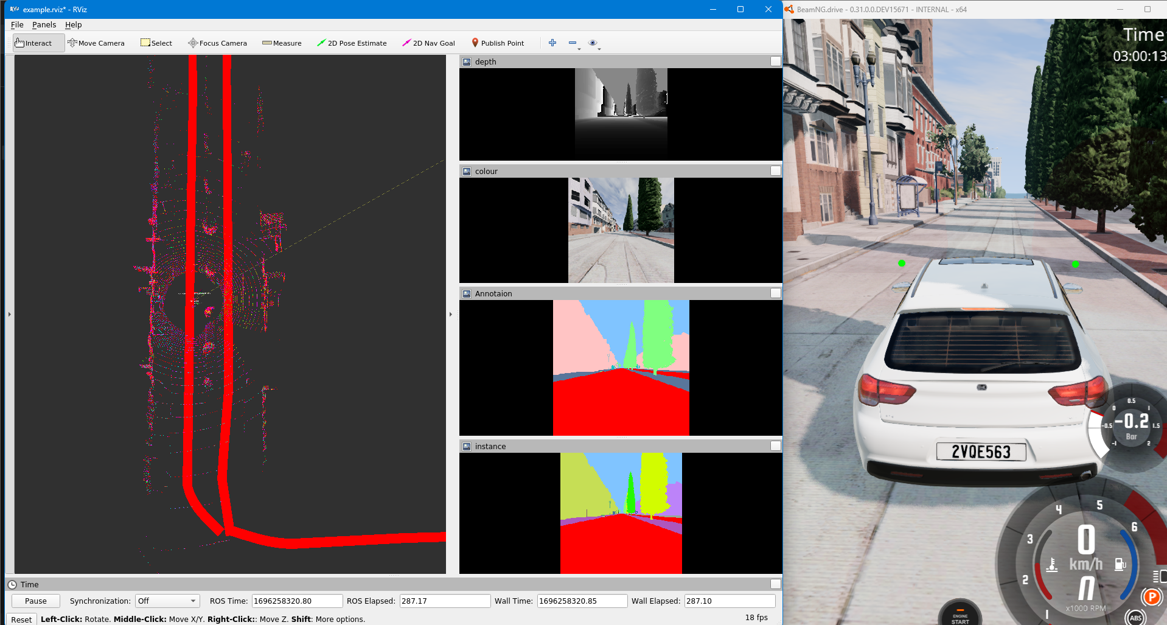Select the 2D Pose Estimate tool
Image resolution: width=1167 pixels, height=625 pixels.
click(x=352, y=43)
